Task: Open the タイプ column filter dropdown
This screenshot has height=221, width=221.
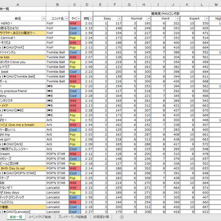Action: (x=79, y=18)
